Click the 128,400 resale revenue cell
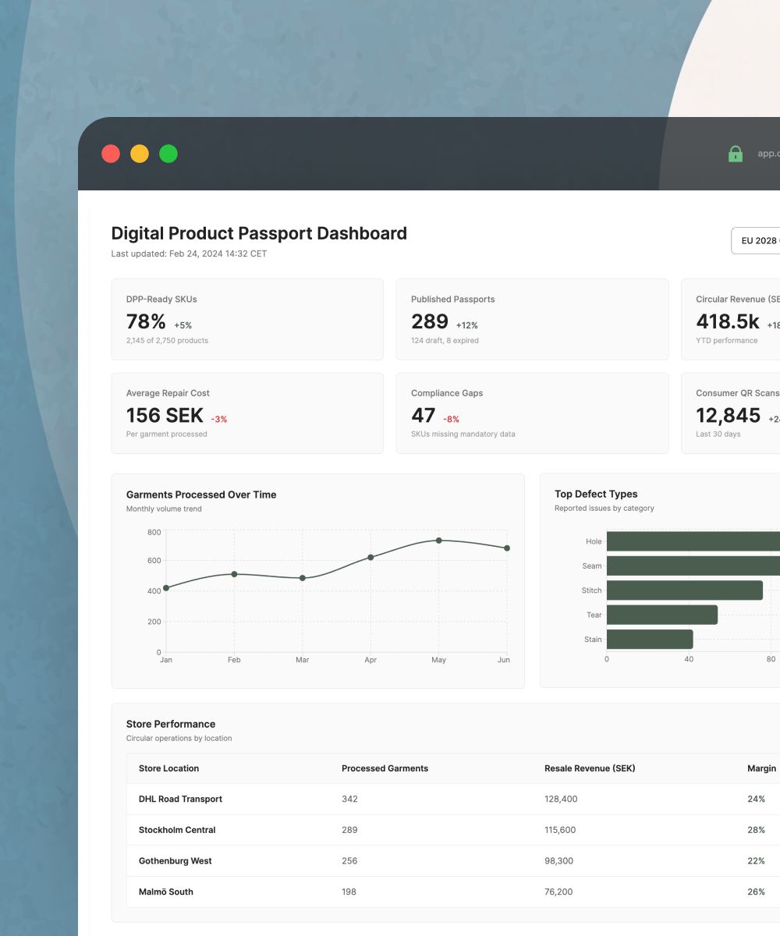The width and height of the screenshot is (780, 936). pos(561,799)
